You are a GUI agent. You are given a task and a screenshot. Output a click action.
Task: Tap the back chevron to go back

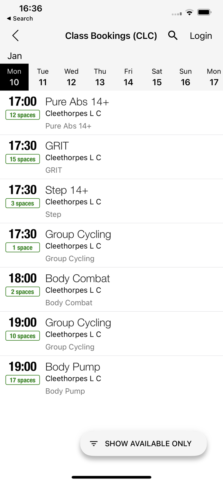[15, 35]
